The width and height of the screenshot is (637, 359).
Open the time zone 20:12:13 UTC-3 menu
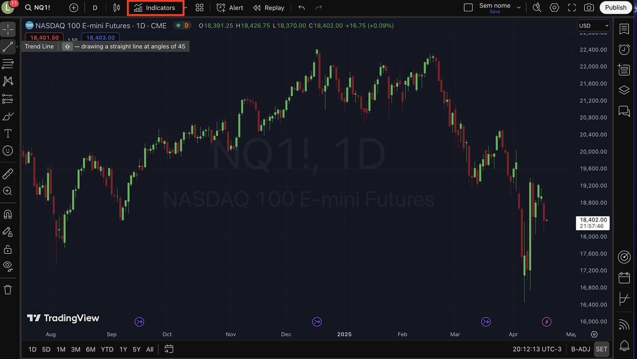pyautogui.click(x=537, y=349)
